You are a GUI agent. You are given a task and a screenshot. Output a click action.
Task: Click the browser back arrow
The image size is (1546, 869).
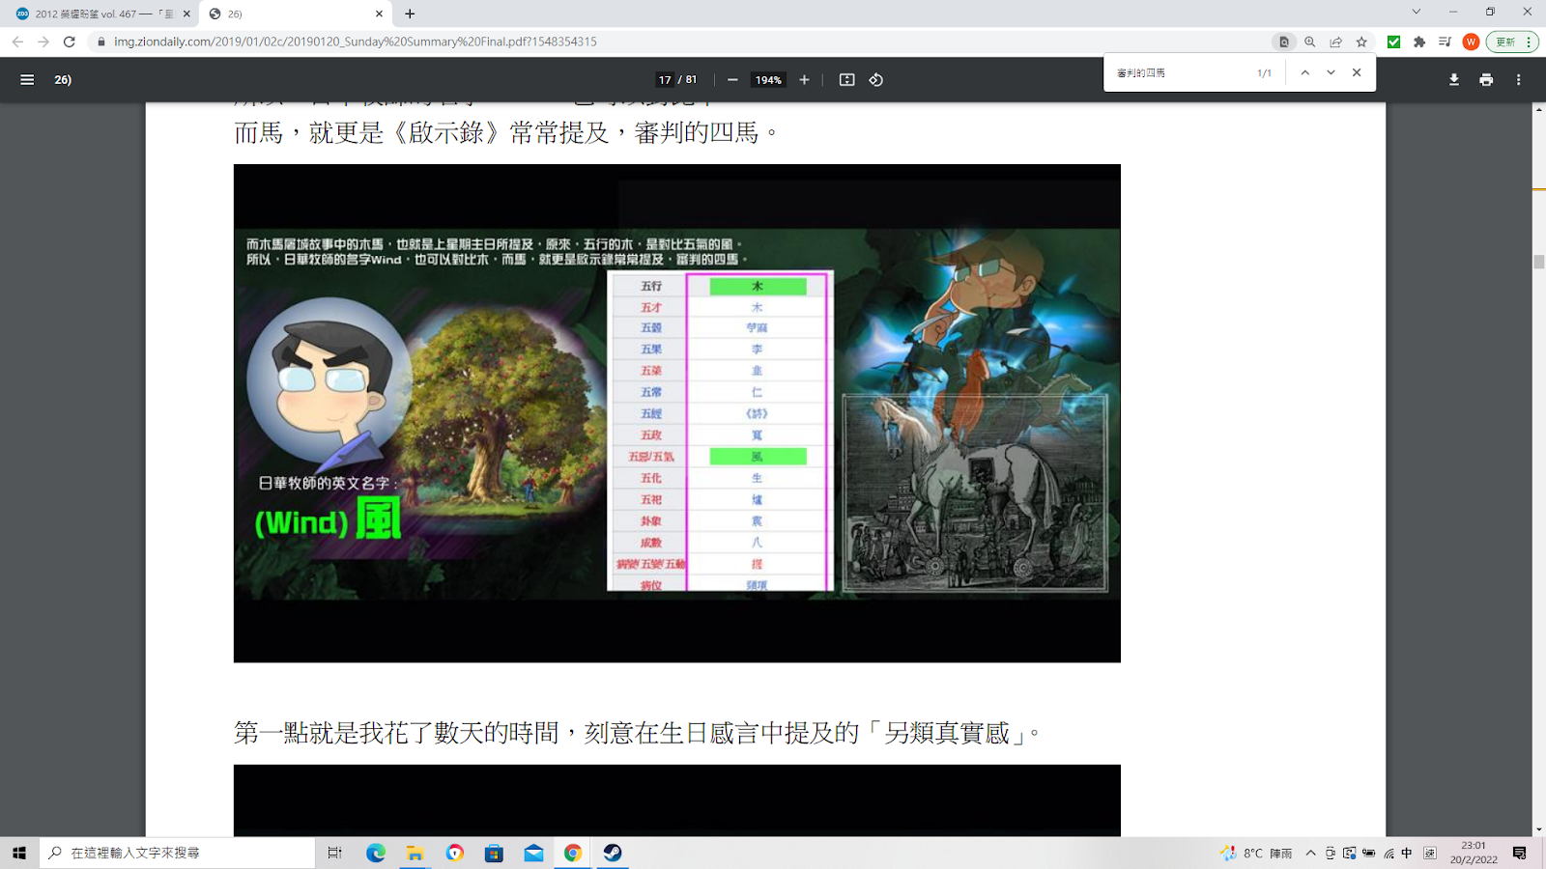tap(17, 42)
